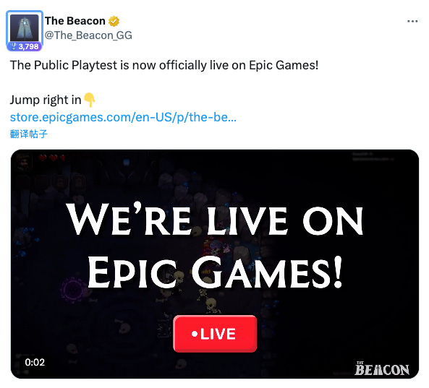Open the three-dot more options menu
The height and width of the screenshot is (388, 429).
coord(412,21)
